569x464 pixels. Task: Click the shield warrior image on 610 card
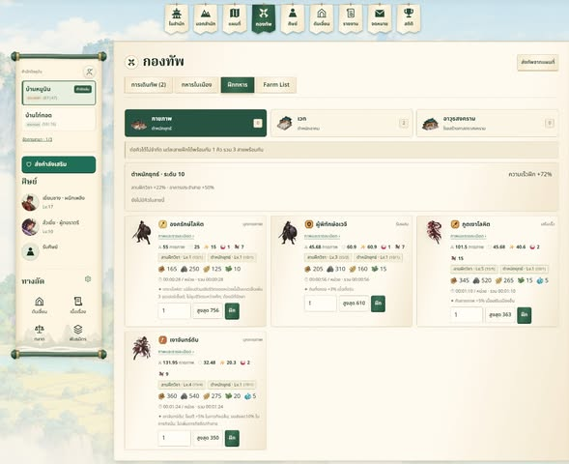tap(288, 232)
